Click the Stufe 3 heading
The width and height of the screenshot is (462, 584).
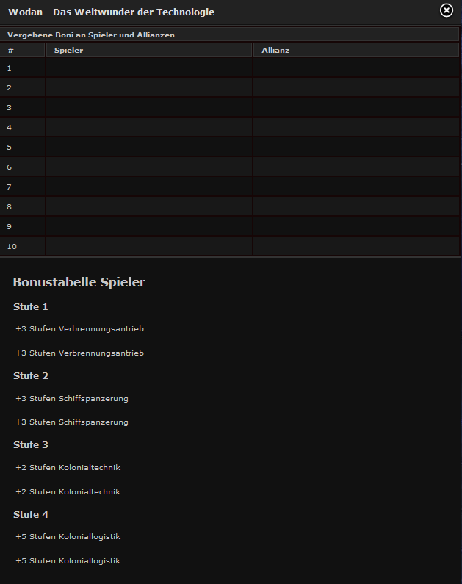pos(31,444)
